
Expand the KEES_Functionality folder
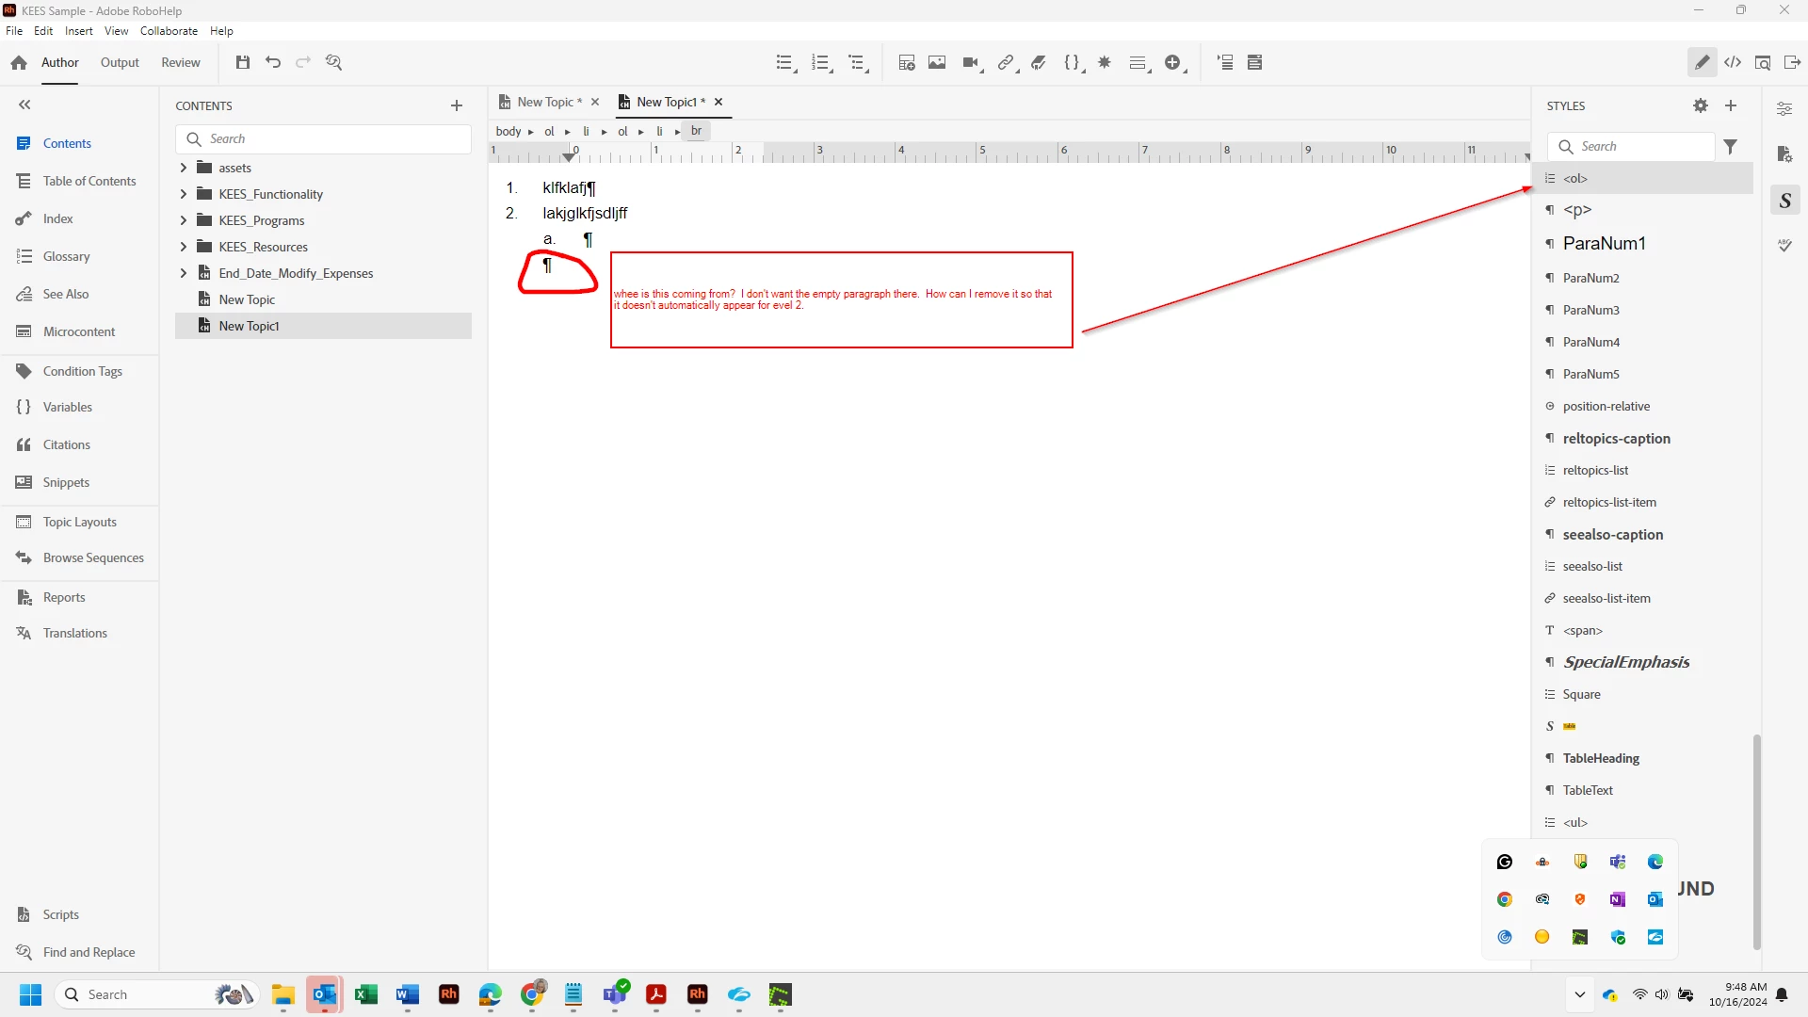click(x=184, y=194)
